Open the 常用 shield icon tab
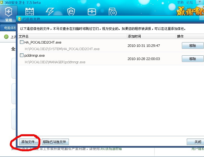The height and width of the screenshot is (157, 204). pyautogui.click(x=8, y=14)
